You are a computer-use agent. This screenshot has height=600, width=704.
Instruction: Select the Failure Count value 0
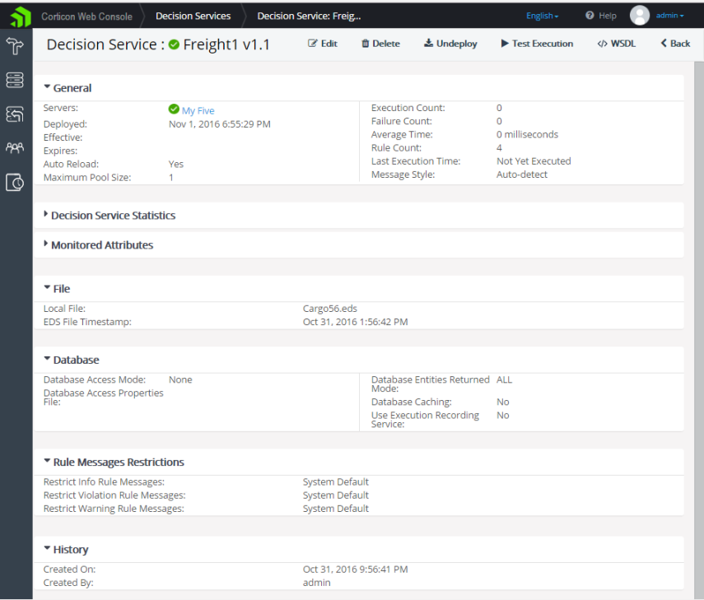tap(499, 121)
